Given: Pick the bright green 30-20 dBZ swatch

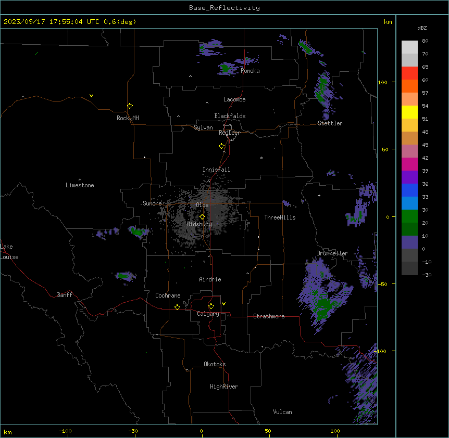Looking at the screenshot, I should (409, 216).
